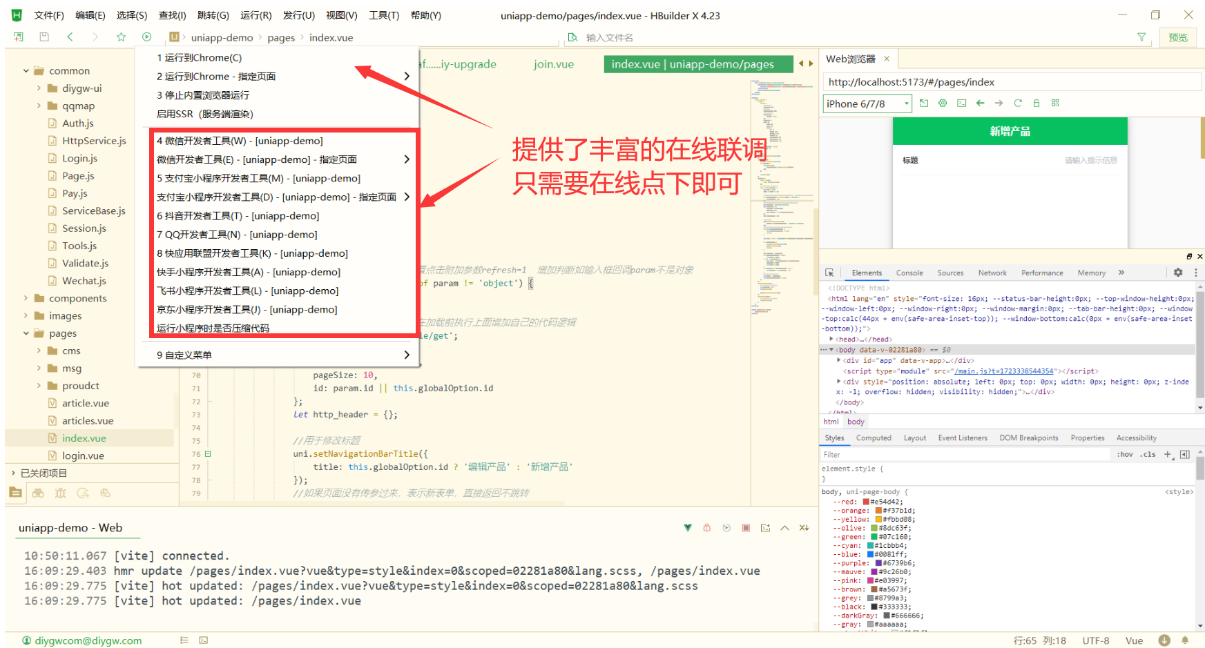The width and height of the screenshot is (1205, 648).
Task: Expand the diygw-ui folder
Action: pos(39,88)
